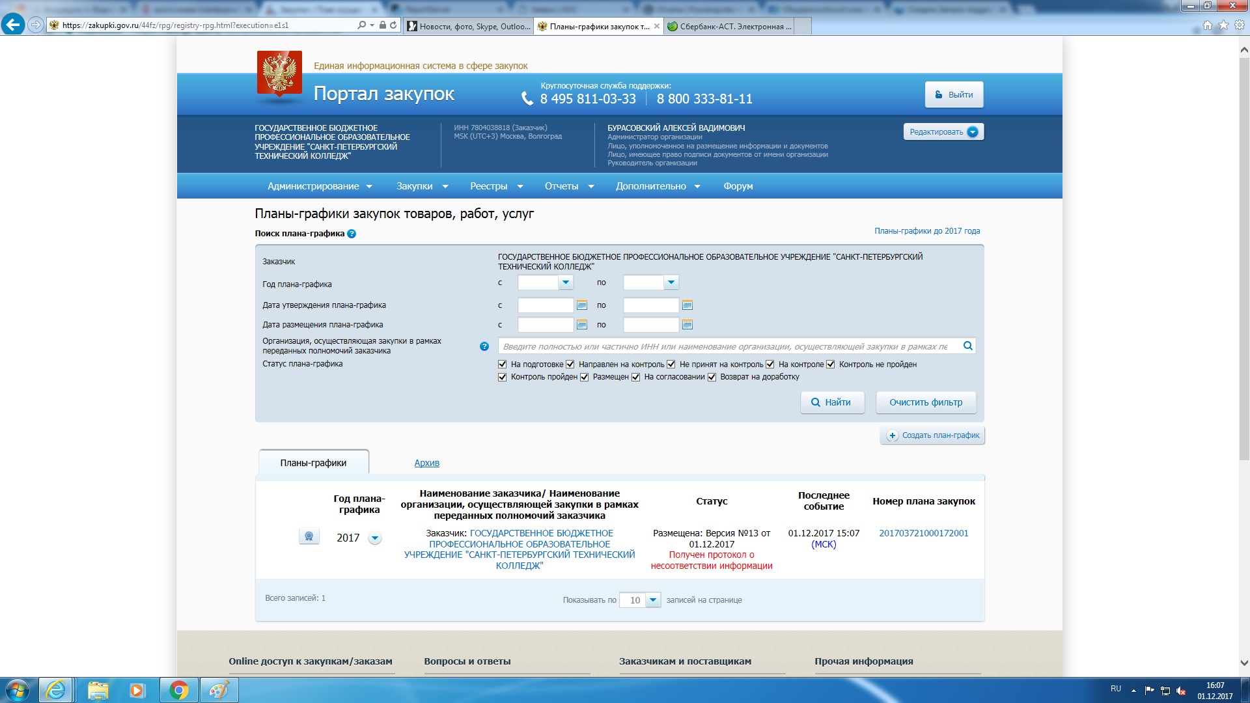This screenshot has width=1250, height=703.
Task: Click the Найти search button
Action: click(832, 402)
